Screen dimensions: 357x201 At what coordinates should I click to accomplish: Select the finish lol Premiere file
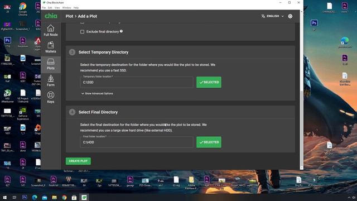click(54, 181)
